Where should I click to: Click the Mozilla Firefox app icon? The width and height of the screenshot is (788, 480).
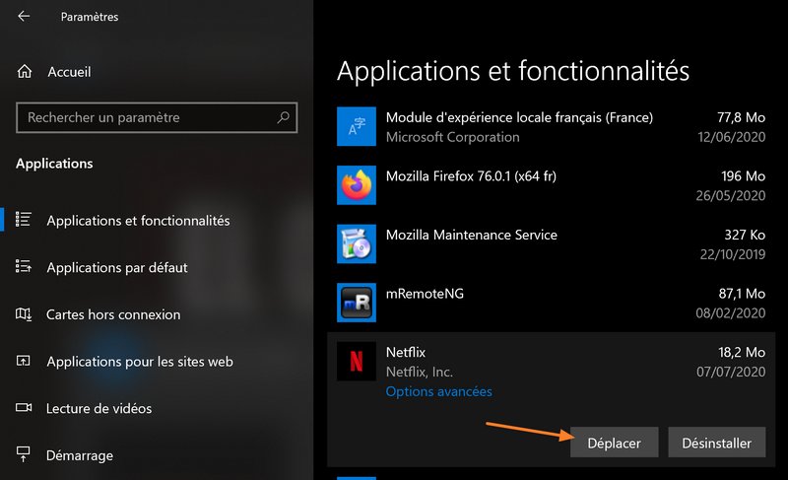pos(357,185)
